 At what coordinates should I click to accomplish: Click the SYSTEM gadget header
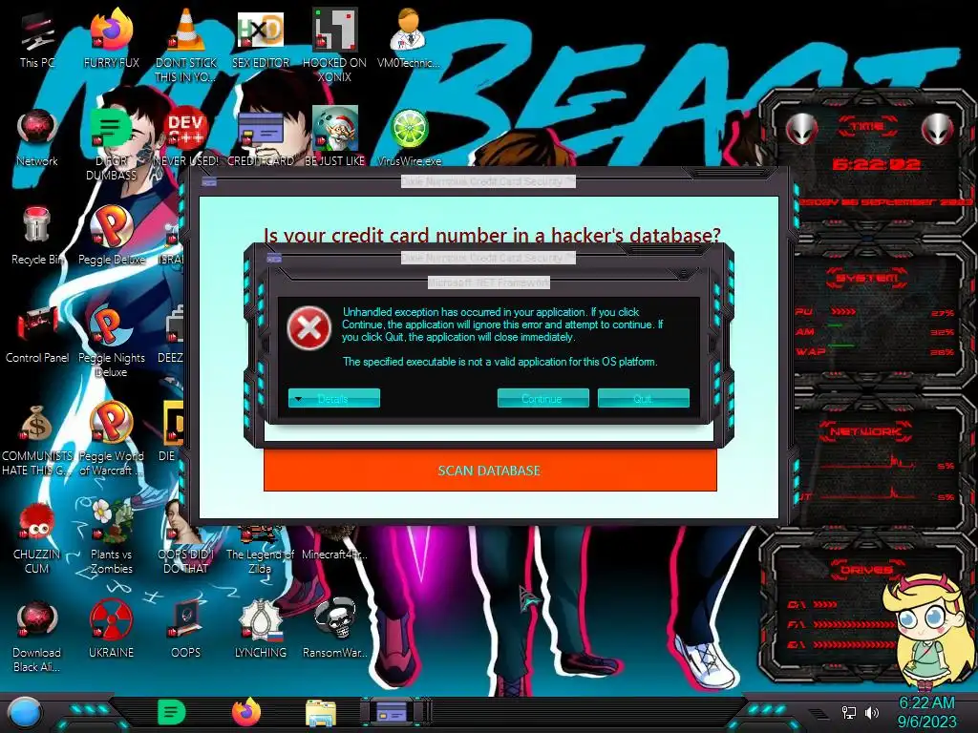(x=867, y=278)
